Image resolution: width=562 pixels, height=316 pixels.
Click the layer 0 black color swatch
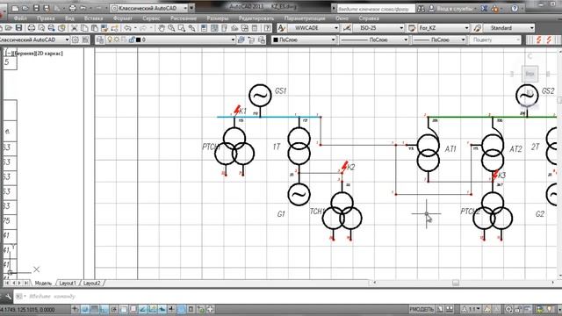[138, 39]
